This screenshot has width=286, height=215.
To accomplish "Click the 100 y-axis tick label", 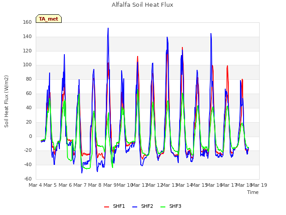I will [27, 64].
